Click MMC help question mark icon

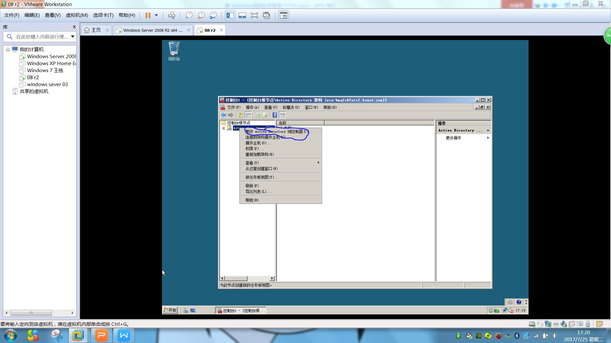coord(275,115)
